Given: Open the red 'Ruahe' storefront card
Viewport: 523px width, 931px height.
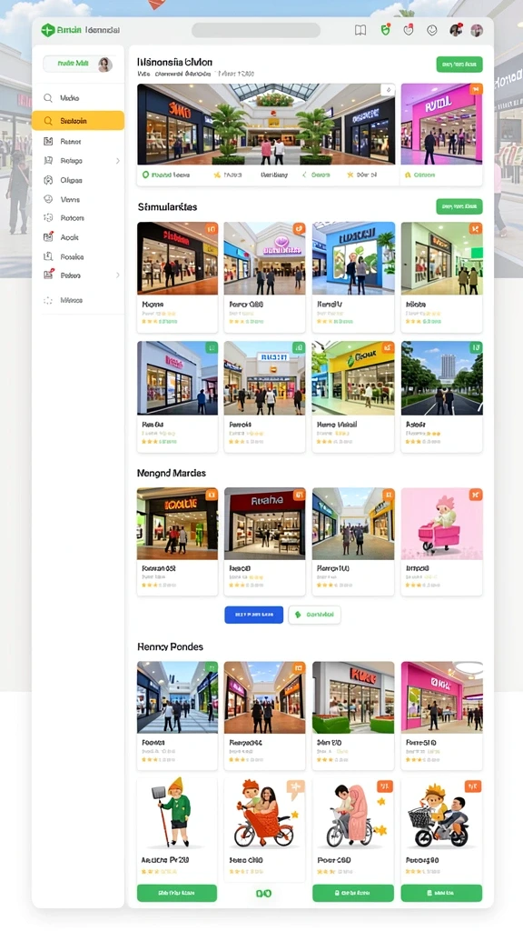Looking at the screenshot, I should point(265,542).
